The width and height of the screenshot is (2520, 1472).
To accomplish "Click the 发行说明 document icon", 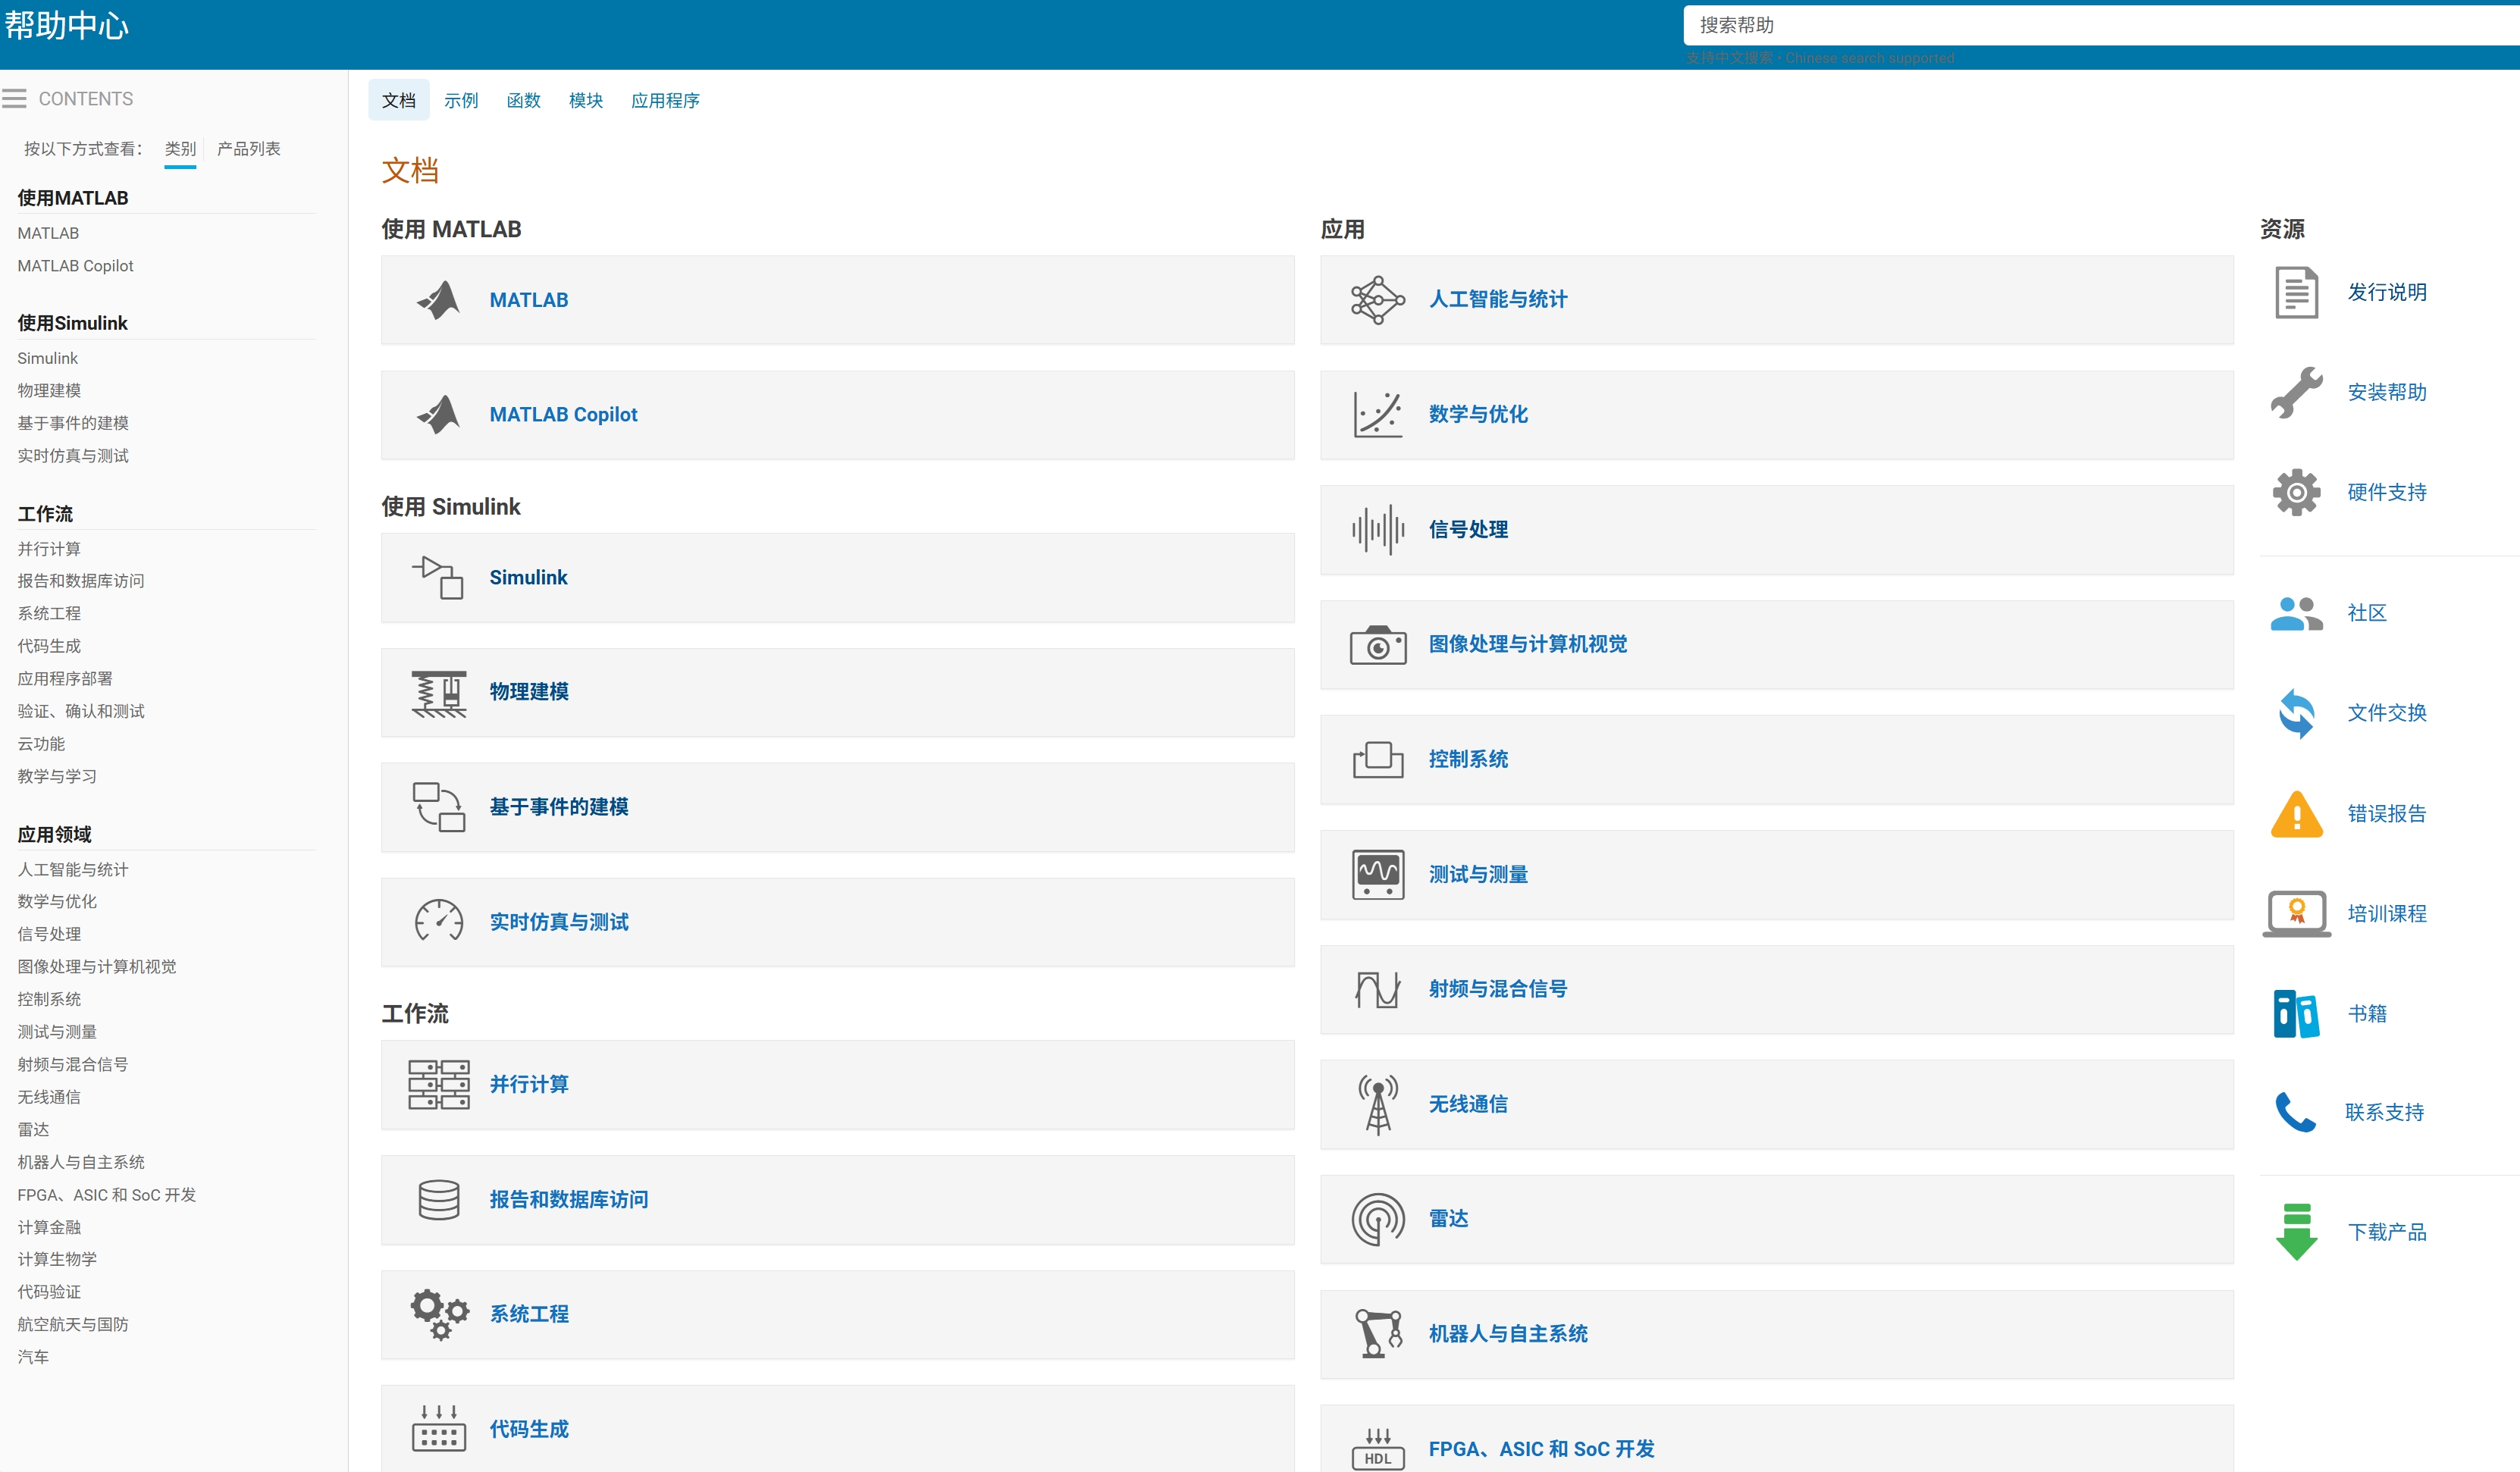I will tap(2296, 292).
